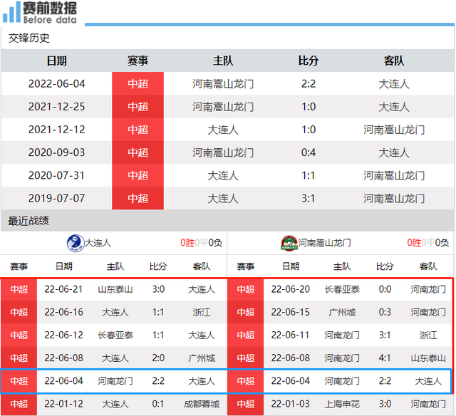
Task: Click the 4:1 score on 22-06-08
Action: point(385,358)
